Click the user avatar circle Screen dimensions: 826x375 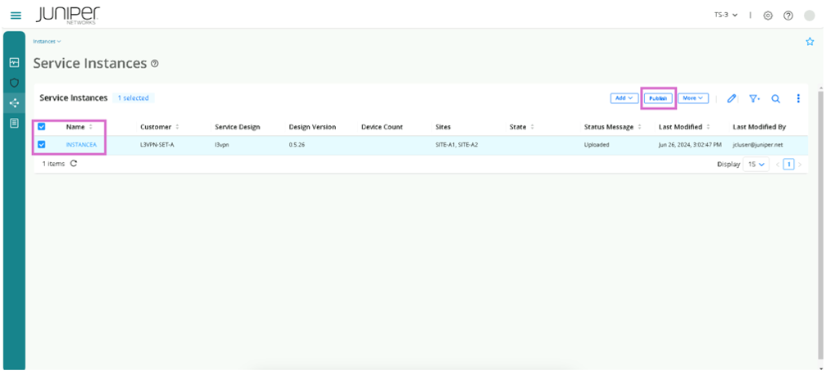(810, 16)
